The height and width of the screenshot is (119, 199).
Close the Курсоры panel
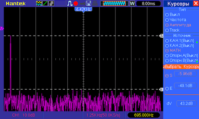196,3
